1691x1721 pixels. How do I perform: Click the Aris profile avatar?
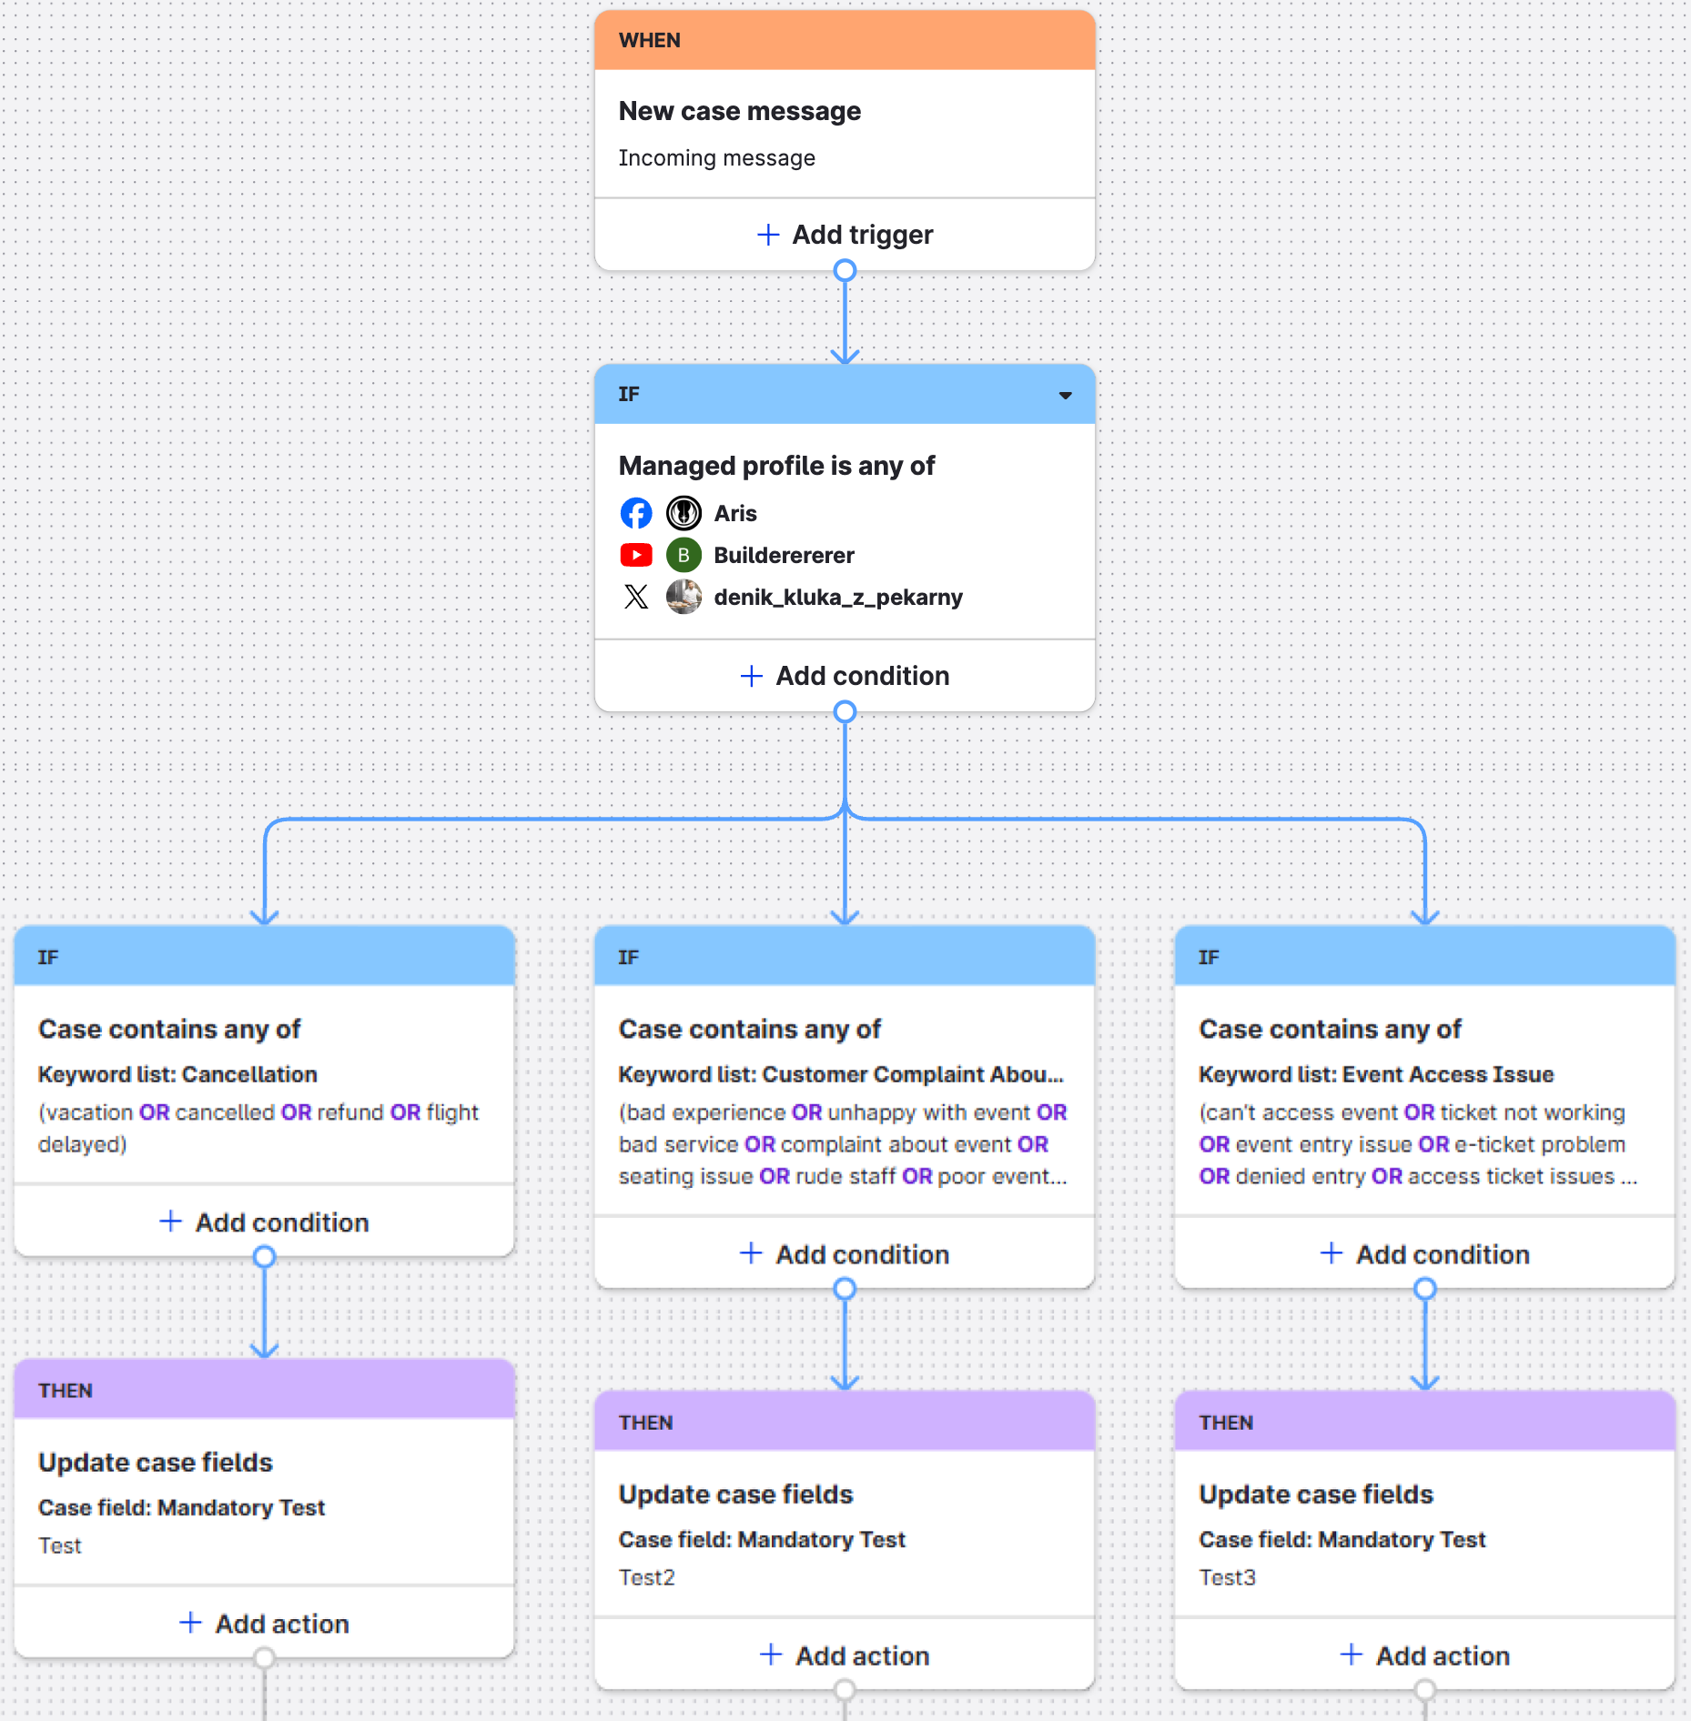tap(683, 513)
